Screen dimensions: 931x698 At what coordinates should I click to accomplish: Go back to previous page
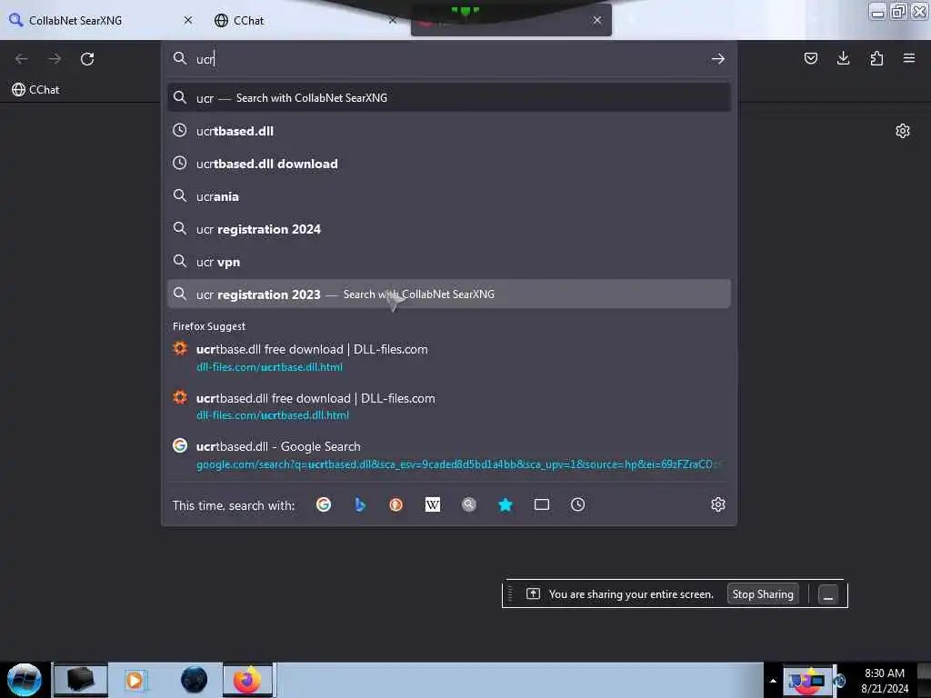[x=22, y=59]
